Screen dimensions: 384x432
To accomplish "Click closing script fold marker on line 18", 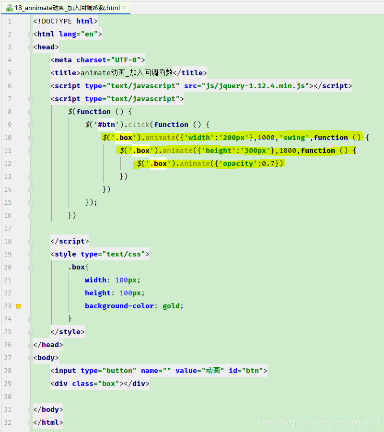I will (x=30, y=241).
